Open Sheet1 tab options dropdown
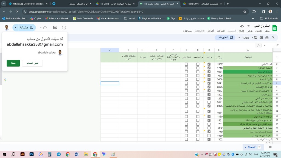Screen dimensions: 281x158 tap(246, 147)
